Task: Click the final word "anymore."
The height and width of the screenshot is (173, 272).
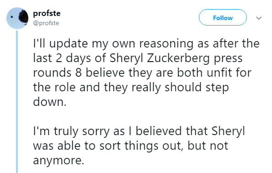Action: [59, 161]
